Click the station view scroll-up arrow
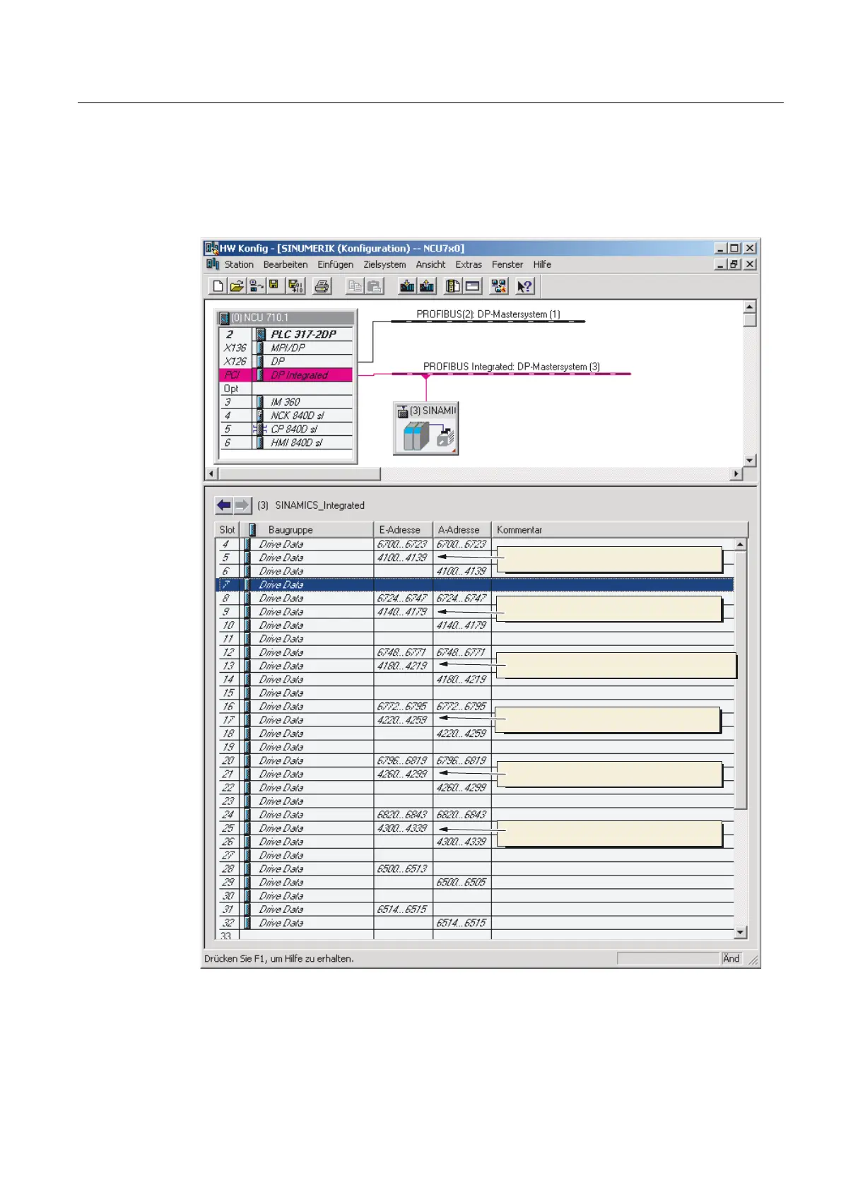The image size is (841, 1190). coord(750,307)
